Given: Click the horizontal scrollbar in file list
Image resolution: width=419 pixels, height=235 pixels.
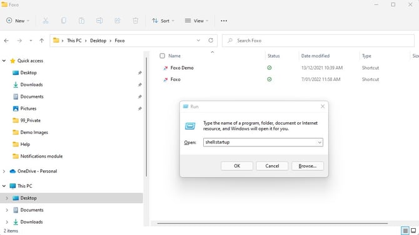Looking at the screenshot, I should click(x=273, y=223).
